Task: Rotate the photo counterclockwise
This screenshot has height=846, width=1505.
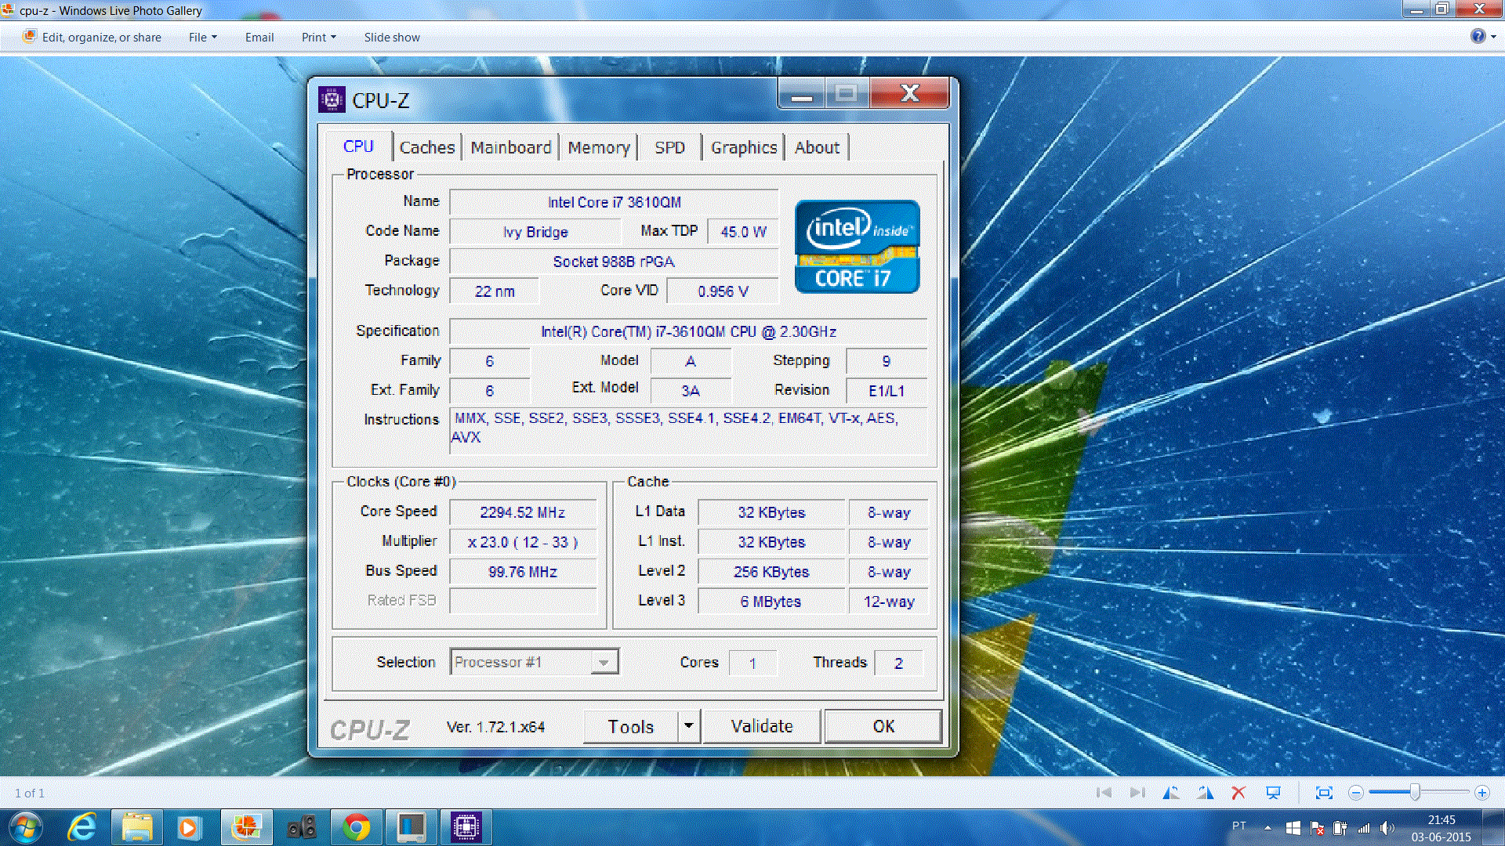Action: (1170, 793)
